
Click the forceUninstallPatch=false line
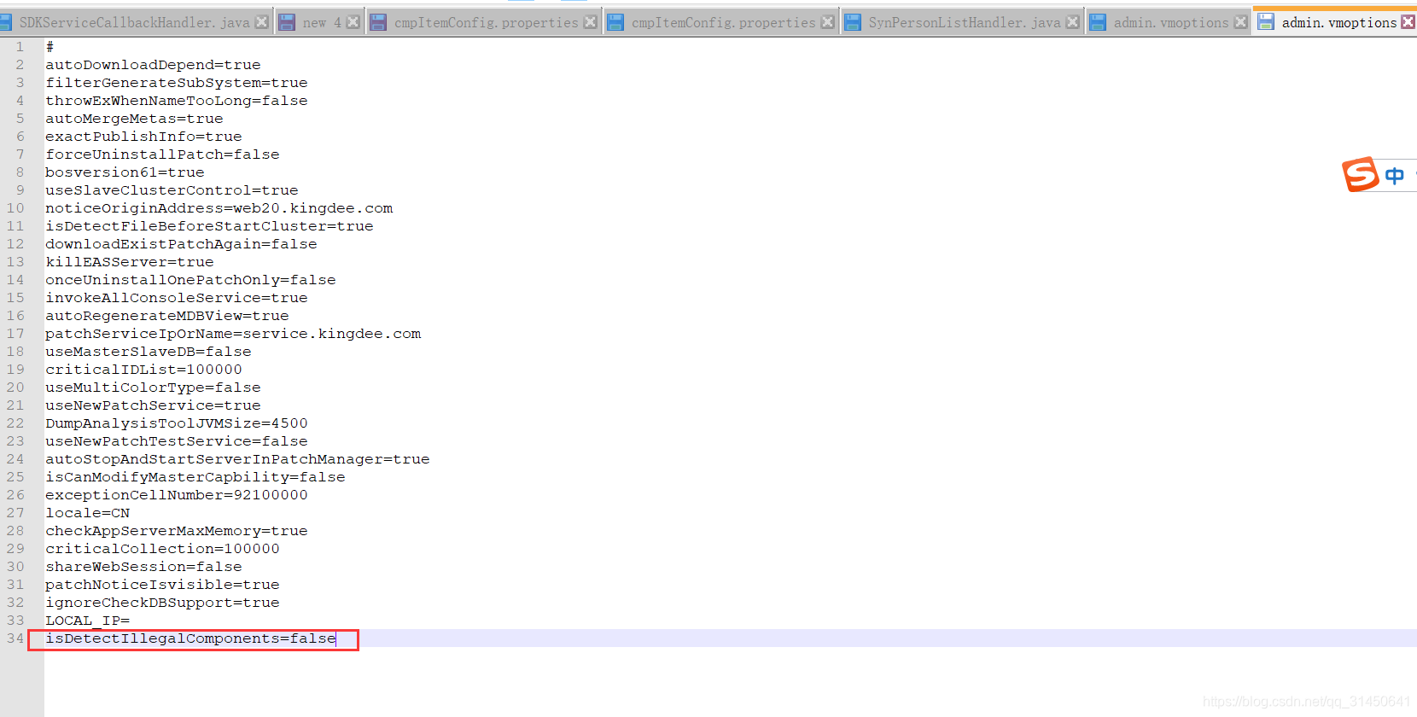(162, 154)
